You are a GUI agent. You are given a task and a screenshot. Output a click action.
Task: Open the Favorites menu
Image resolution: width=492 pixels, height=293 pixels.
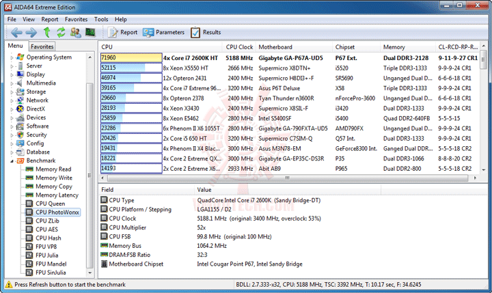pos(76,19)
